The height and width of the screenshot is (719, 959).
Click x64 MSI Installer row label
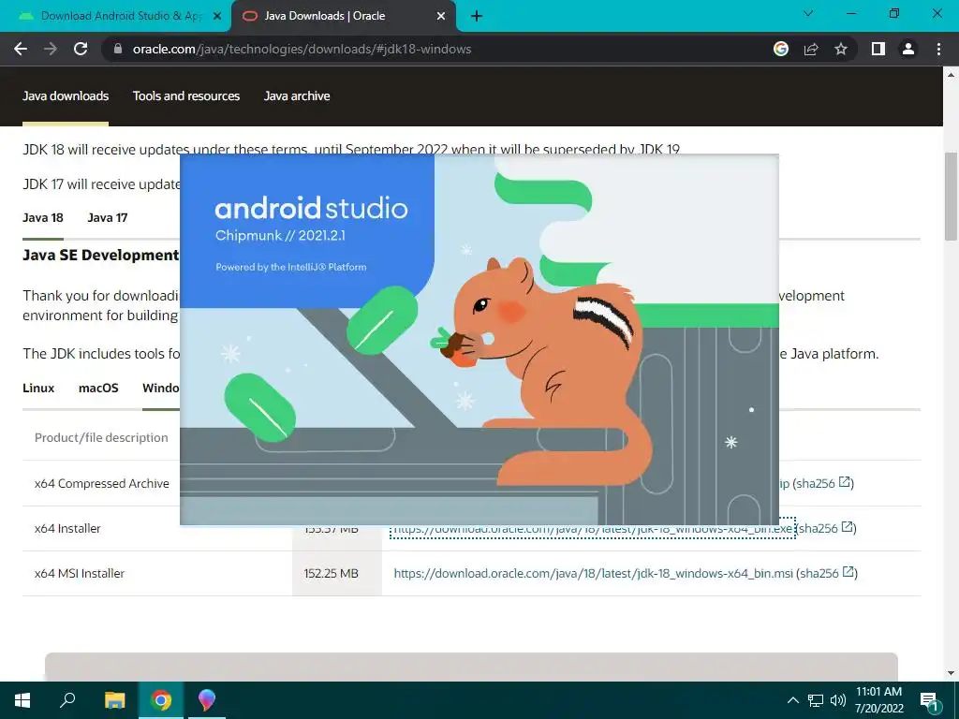pos(80,574)
